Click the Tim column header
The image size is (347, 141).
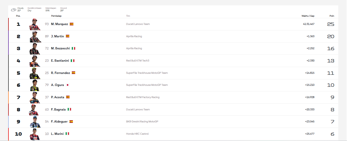(x=128, y=16)
